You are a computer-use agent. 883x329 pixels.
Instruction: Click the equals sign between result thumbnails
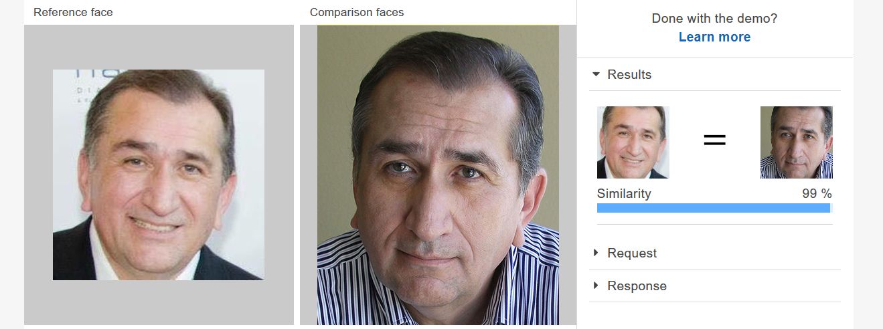click(x=714, y=140)
